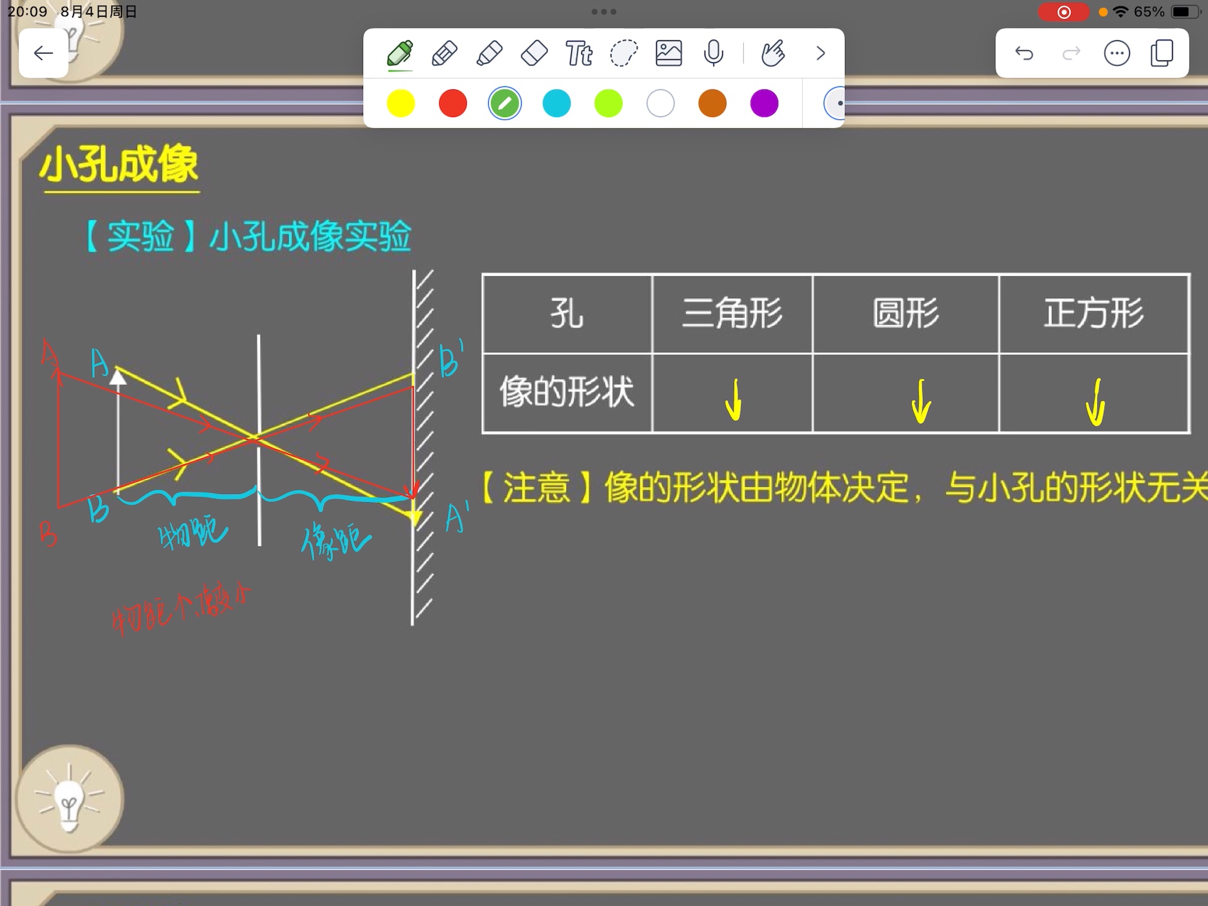Image resolution: width=1208 pixels, height=906 pixels.
Task: Choose the lime green color swatch
Action: (608, 103)
